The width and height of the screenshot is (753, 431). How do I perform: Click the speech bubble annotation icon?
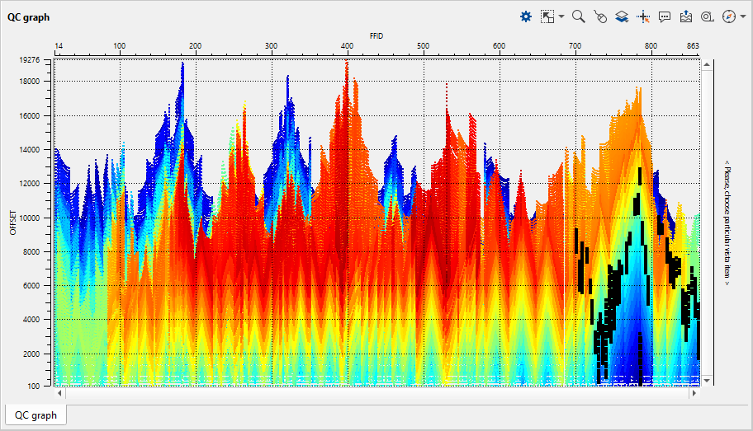click(x=665, y=16)
